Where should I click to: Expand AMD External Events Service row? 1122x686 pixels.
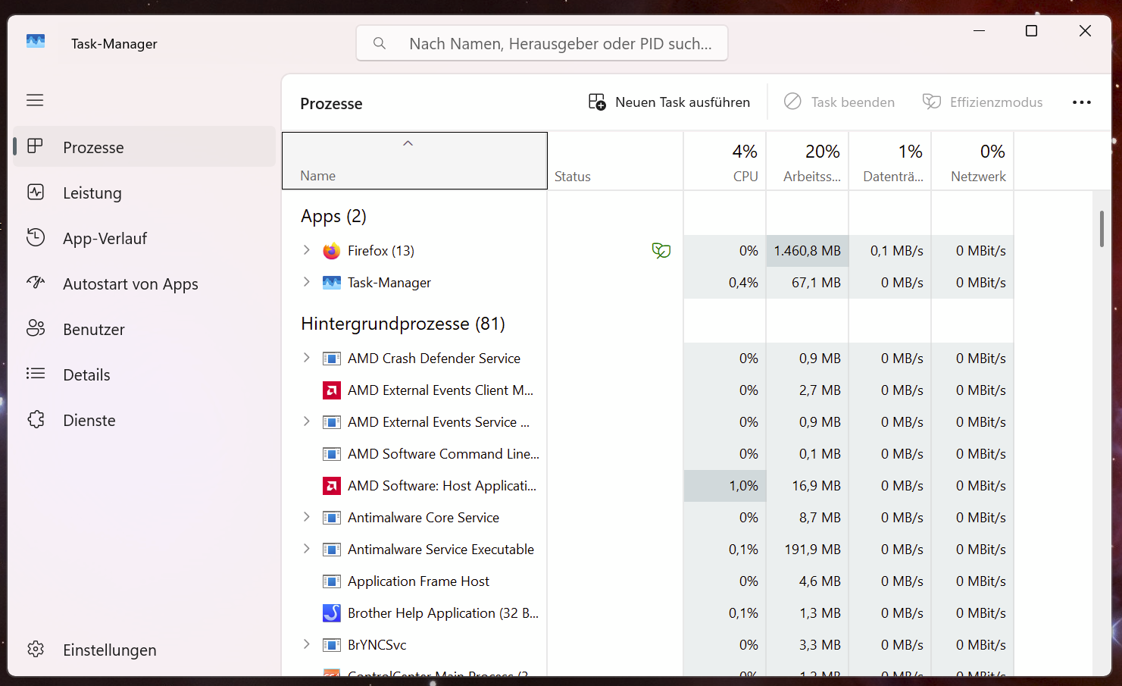coord(306,421)
